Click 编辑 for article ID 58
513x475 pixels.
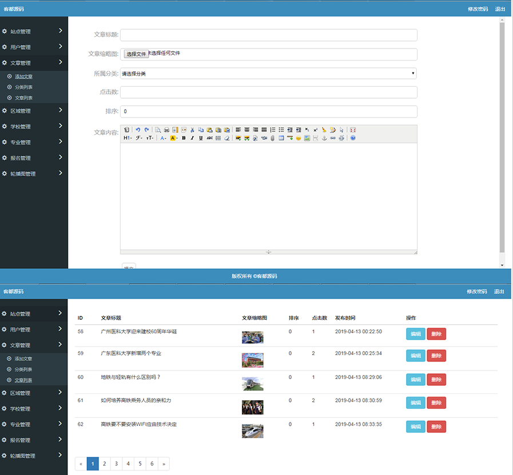pyautogui.click(x=415, y=334)
